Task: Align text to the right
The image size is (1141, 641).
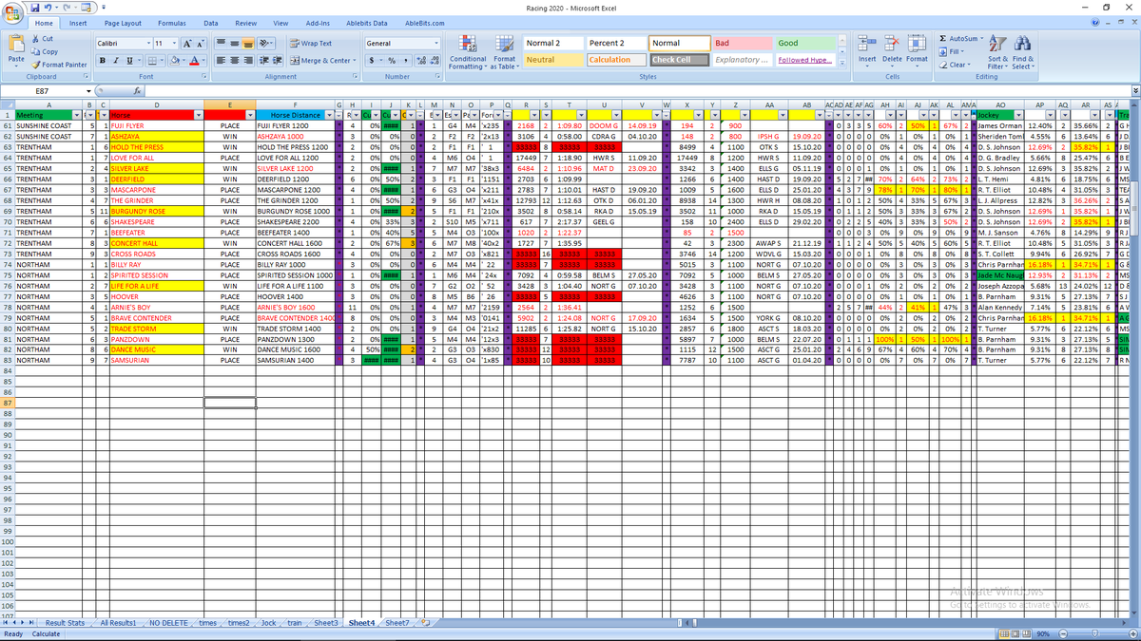Action: [247, 60]
